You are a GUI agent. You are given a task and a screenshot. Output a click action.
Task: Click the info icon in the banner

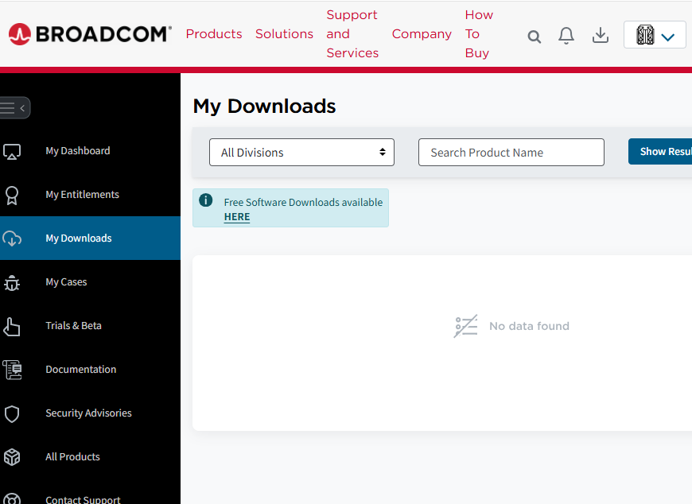206,200
